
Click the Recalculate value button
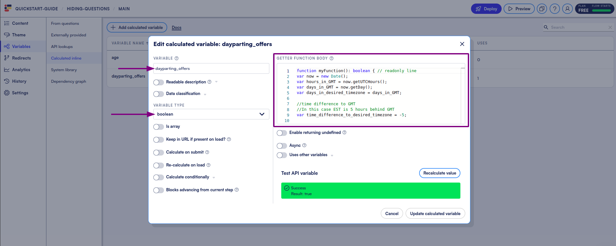(x=439, y=173)
